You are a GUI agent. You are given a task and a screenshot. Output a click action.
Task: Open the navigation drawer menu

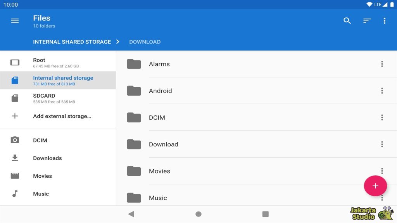[x=15, y=21]
